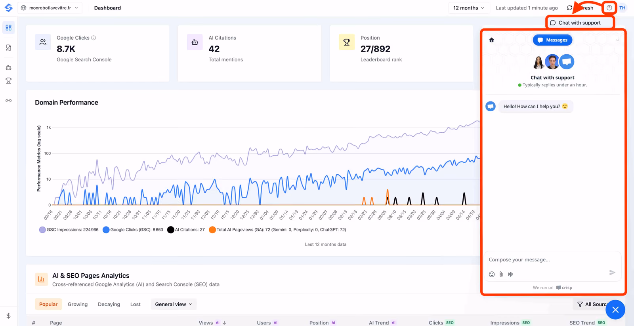Open the General view dropdown

[x=174, y=304]
